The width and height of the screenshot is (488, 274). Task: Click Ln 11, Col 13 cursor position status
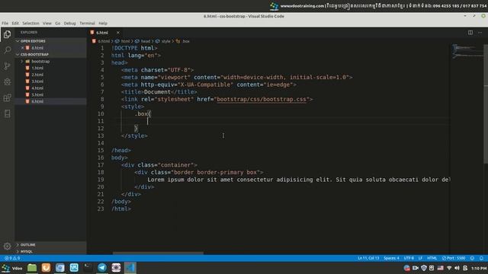368,258
